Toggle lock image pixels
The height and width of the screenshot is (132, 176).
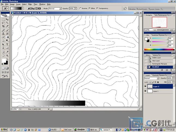pos(153,82)
